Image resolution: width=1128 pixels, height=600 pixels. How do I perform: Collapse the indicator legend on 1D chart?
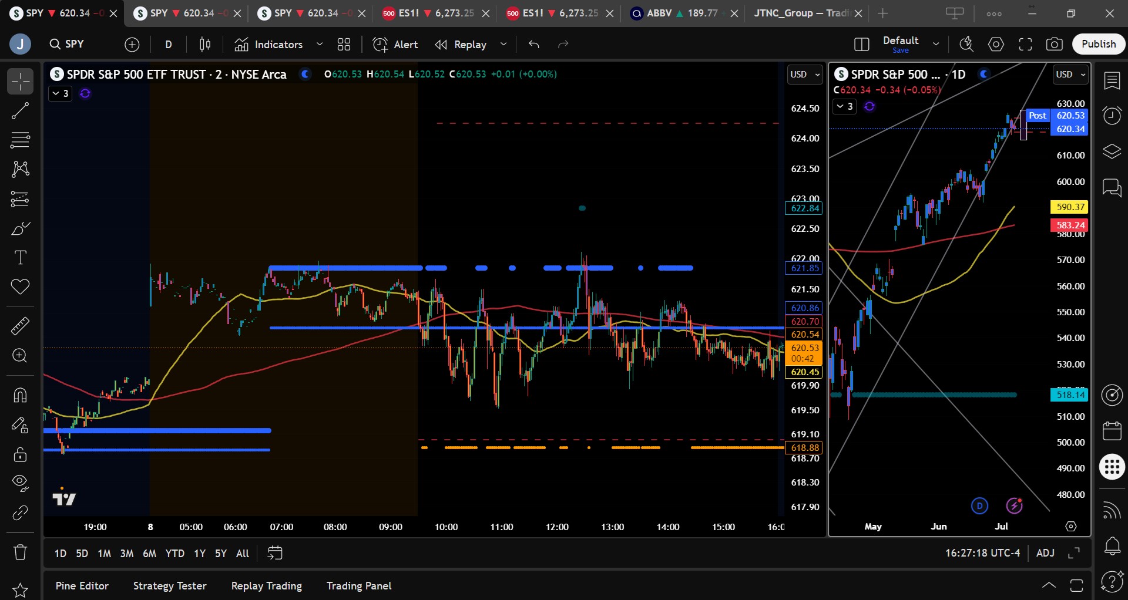click(x=844, y=106)
